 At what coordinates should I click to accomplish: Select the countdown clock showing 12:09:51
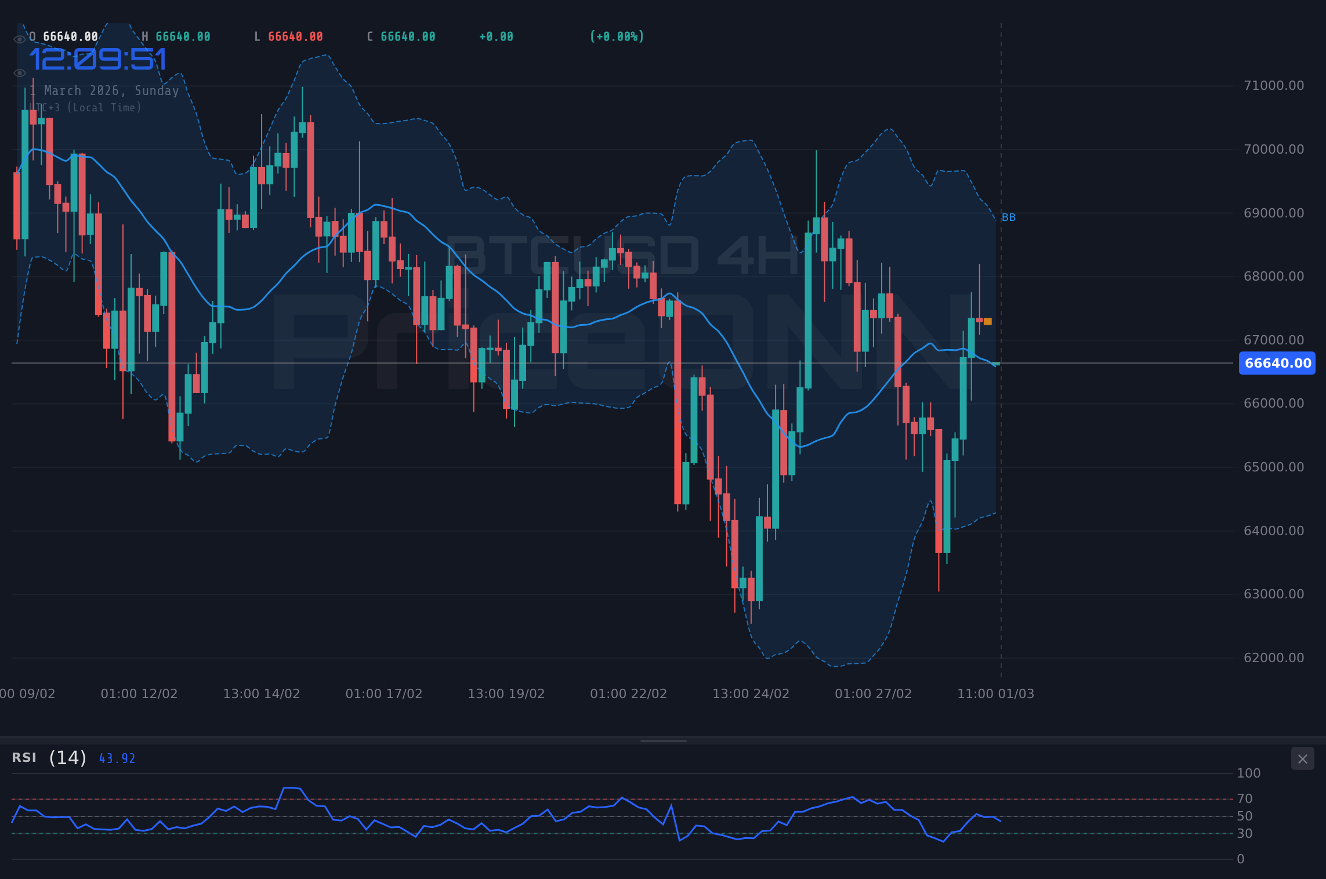(98, 59)
